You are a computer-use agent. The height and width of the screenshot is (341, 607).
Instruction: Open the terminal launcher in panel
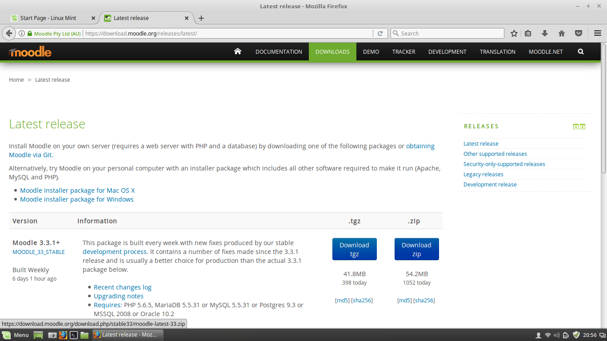click(x=74, y=335)
